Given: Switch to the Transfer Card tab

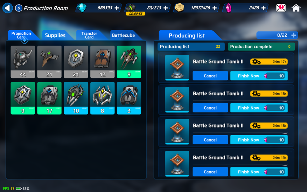Looking at the screenshot, I should pyautogui.click(x=89, y=35).
